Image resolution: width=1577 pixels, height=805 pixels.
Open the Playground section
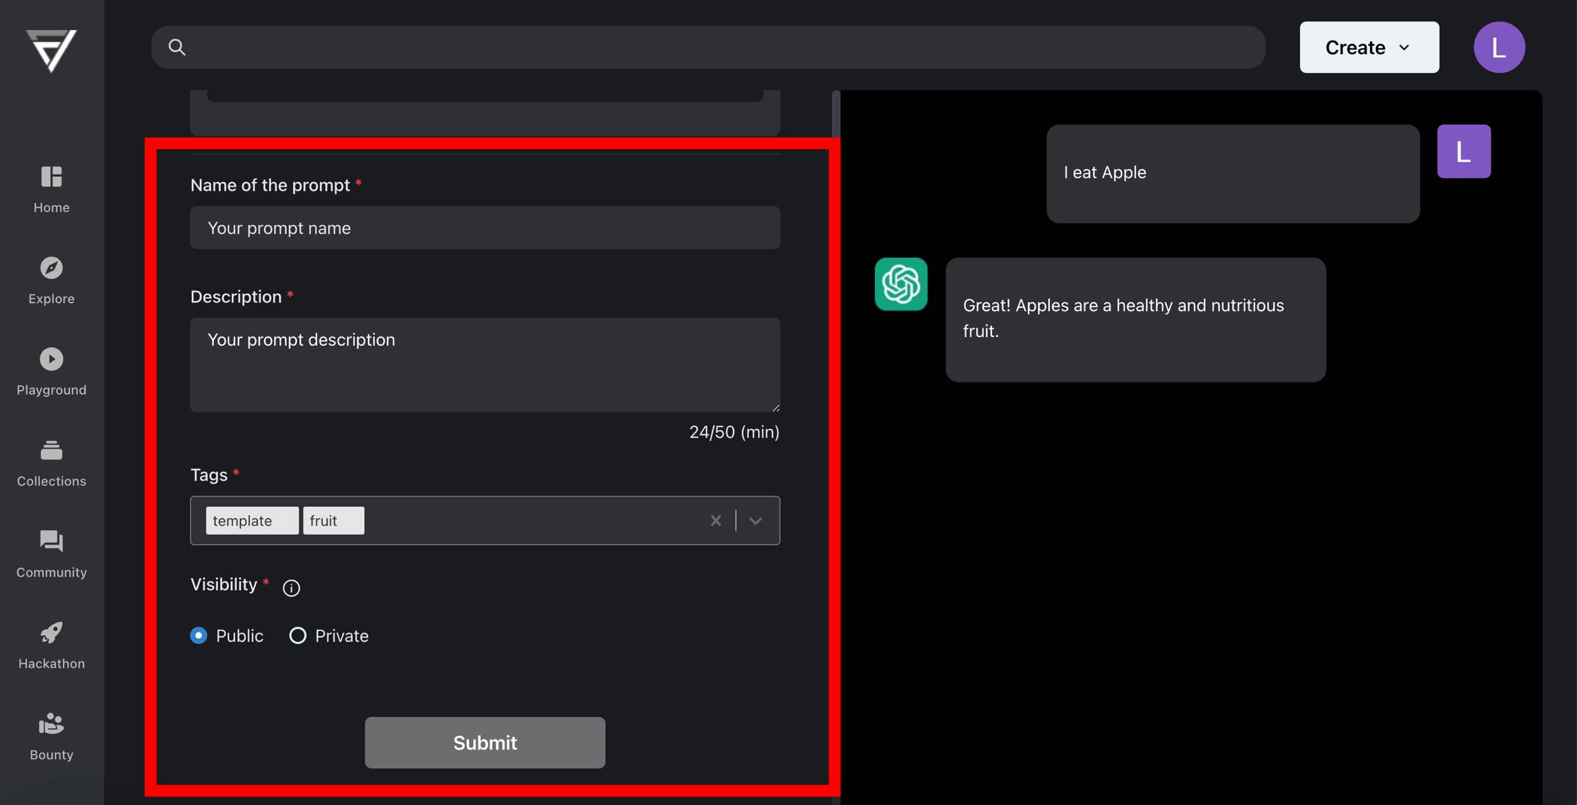[52, 372]
